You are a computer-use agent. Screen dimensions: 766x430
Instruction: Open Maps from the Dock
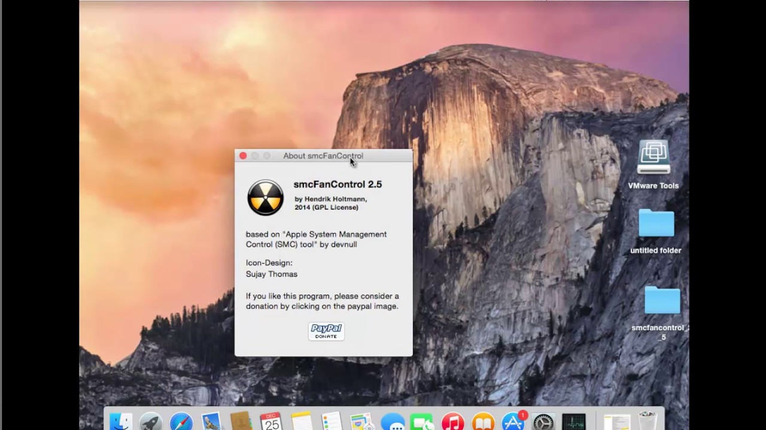pyautogui.click(x=361, y=421)
